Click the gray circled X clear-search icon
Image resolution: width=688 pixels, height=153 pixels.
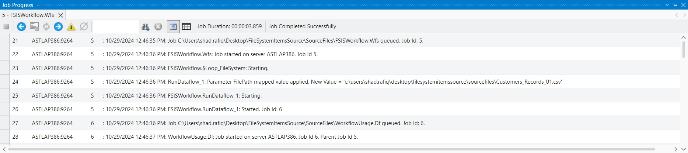click(x=158, y=27)
